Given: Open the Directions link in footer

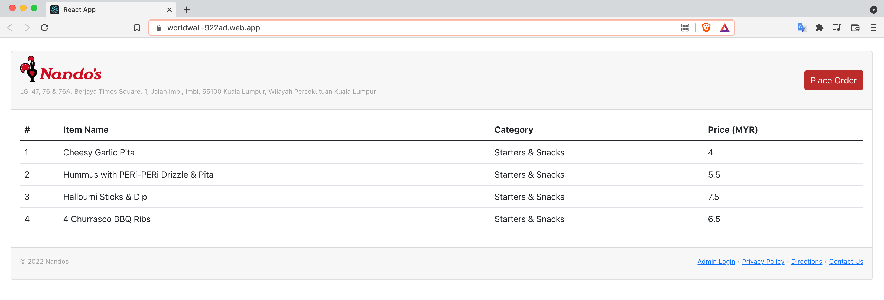Looking at the screenshot, I should (807, 262).
